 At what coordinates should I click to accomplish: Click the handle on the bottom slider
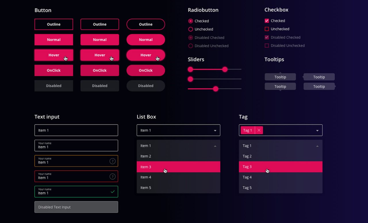(x=216, y=89)
